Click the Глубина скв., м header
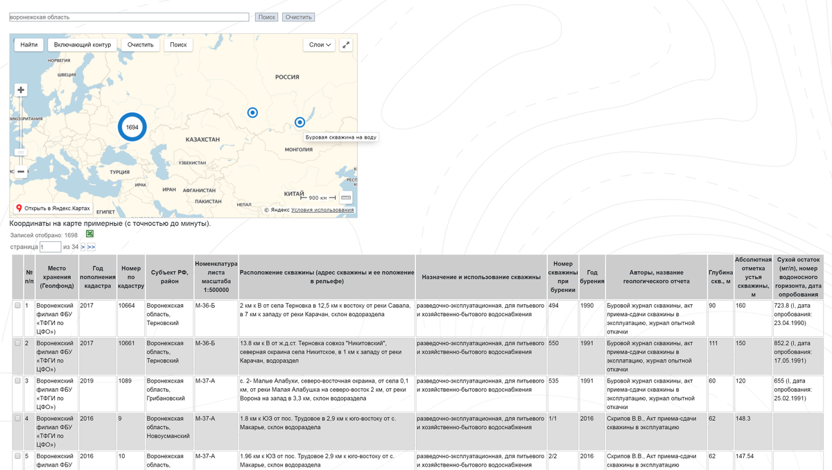Screen dimensions: 832x470 [720, 277]
